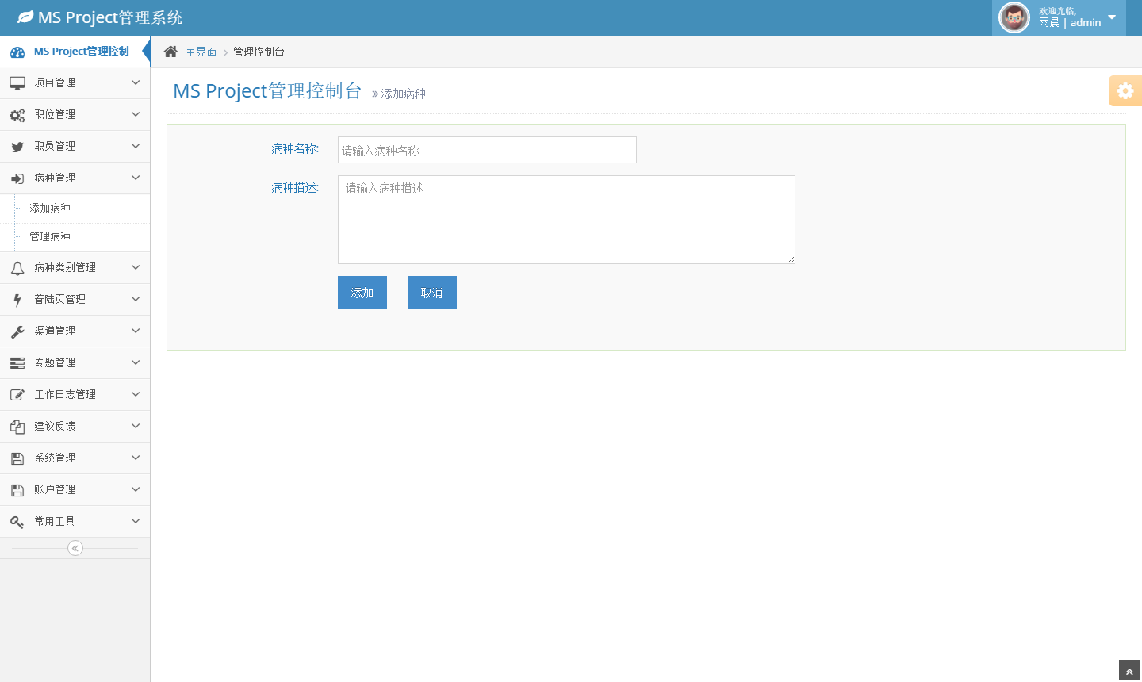Click the 取消 cancel button
Viewport: 1142px width, 682px height.
[432, 293]
